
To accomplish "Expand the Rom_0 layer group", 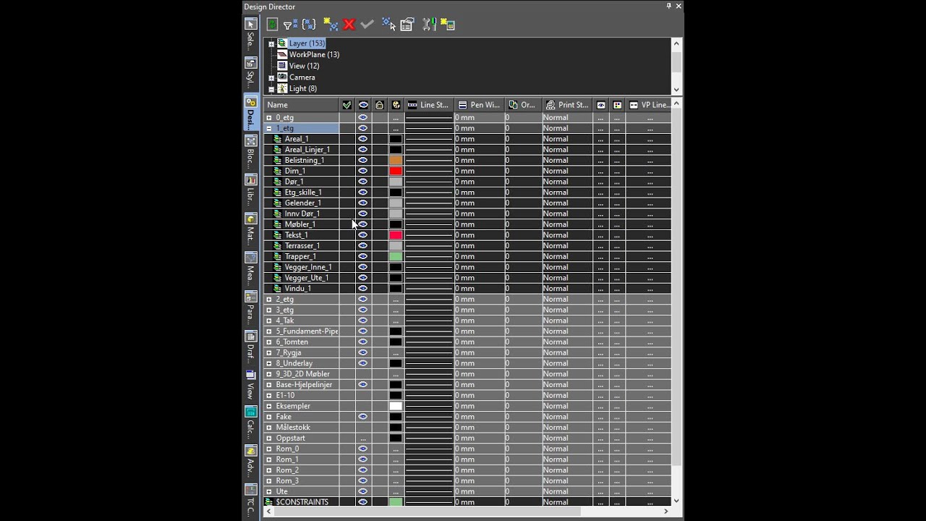I will click(269, 449).
